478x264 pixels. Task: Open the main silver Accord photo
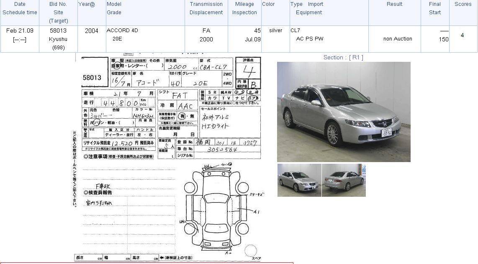point(344,112)
